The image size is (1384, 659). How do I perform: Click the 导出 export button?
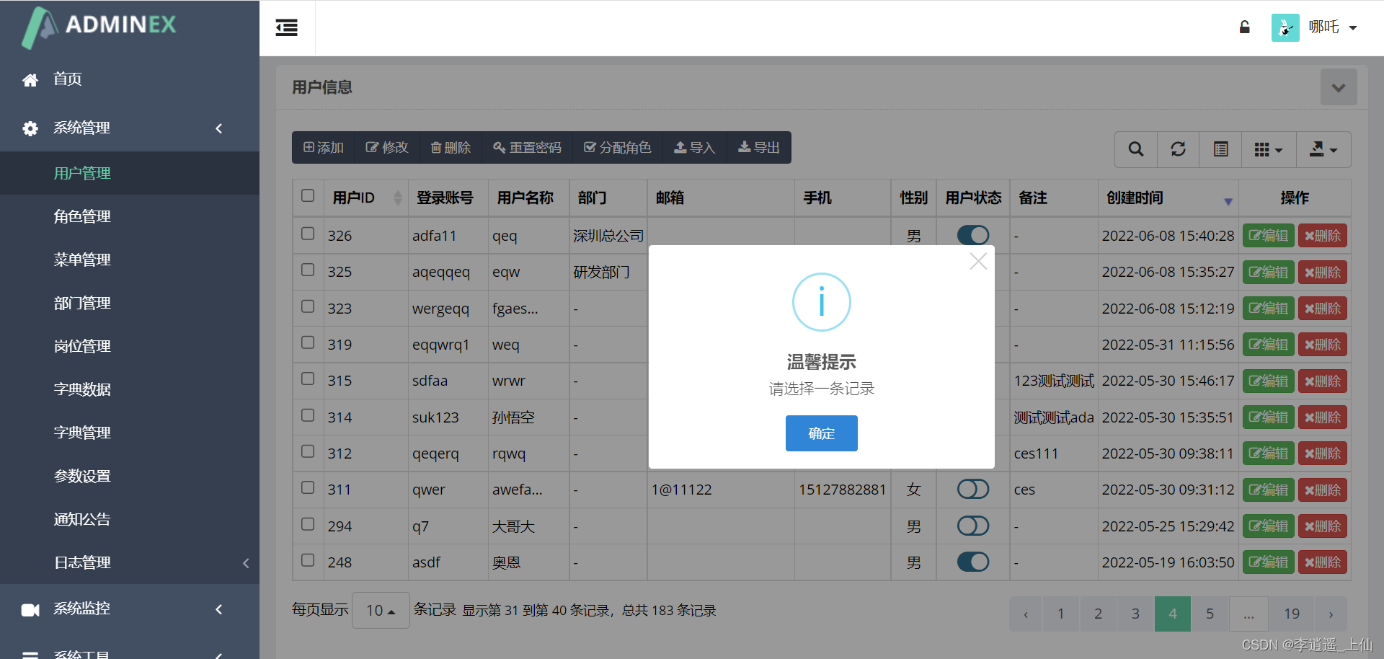tap(759, 148)
